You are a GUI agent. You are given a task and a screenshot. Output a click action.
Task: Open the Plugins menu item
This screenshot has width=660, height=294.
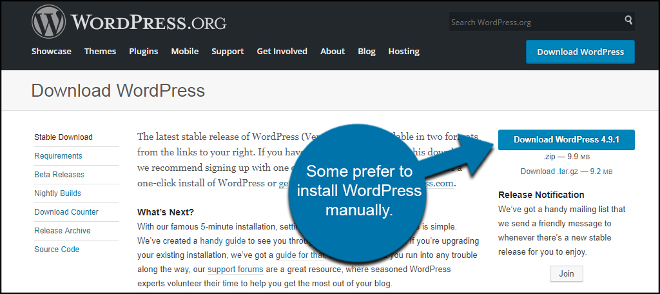(144, 52)
